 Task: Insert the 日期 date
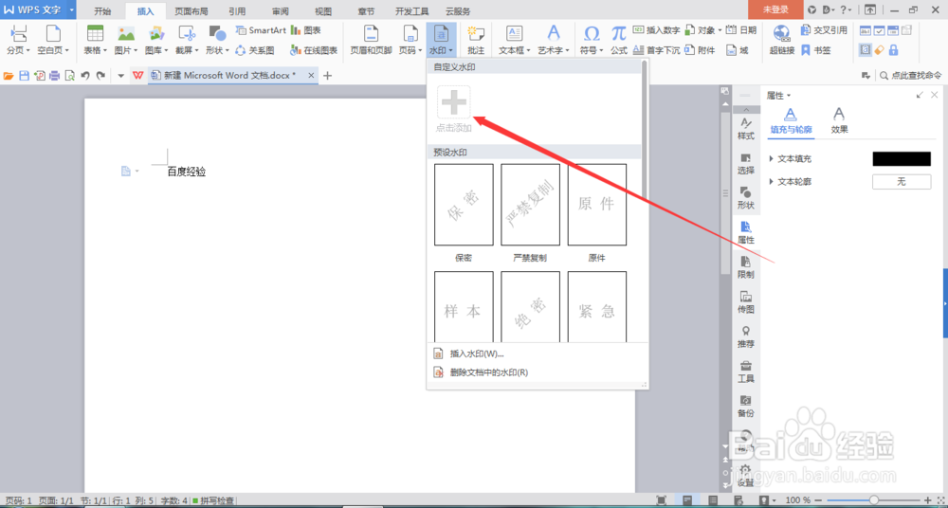741,30
